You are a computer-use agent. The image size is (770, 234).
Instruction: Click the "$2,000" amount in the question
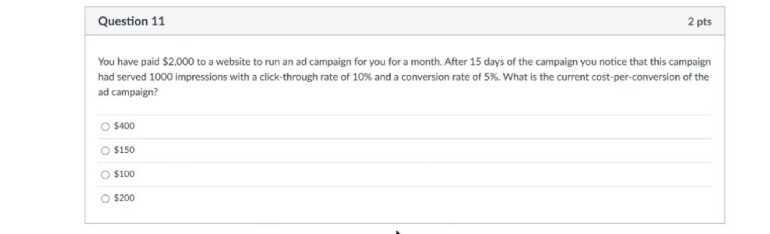[178, 62]
